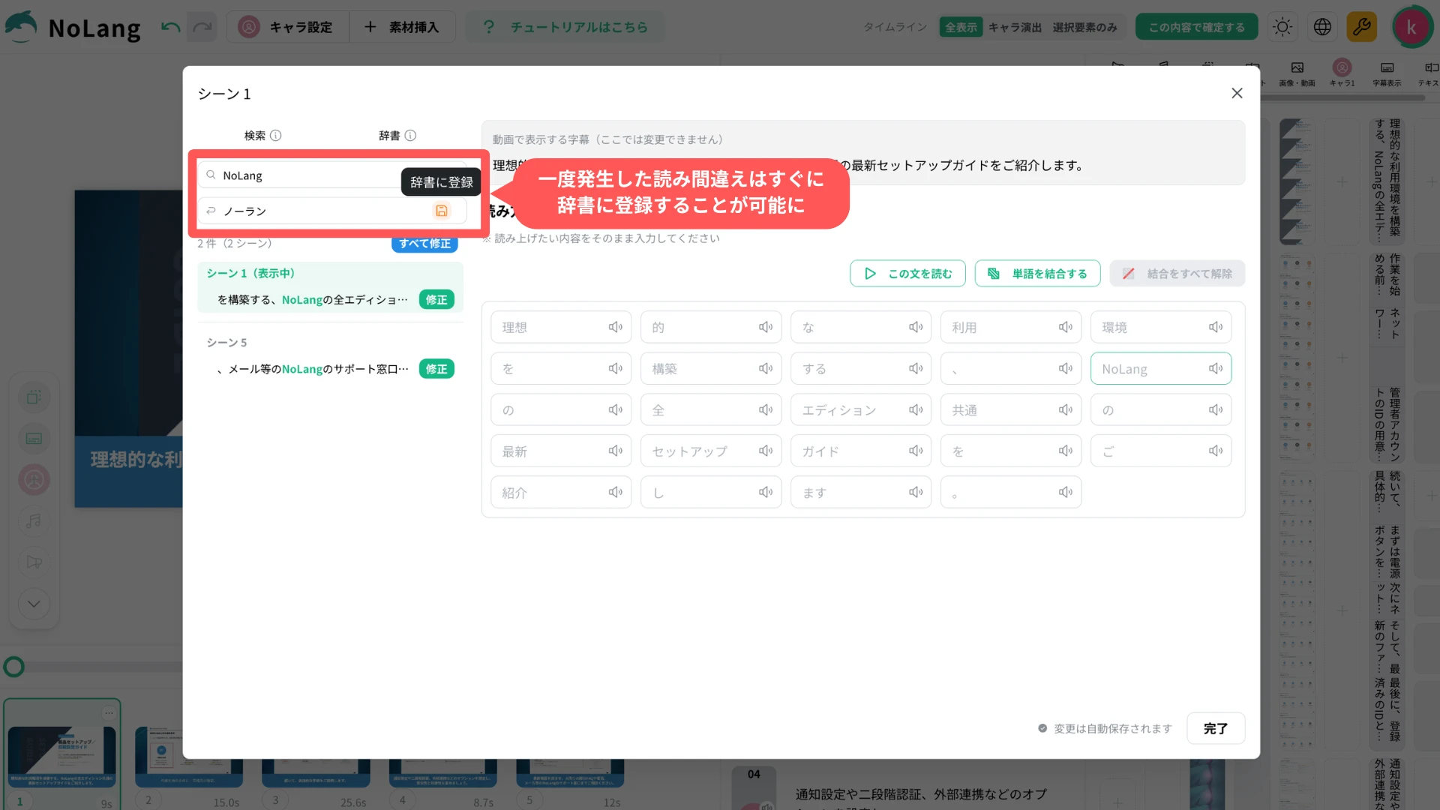Click the music note sidebar icon

tap(34, 520)
